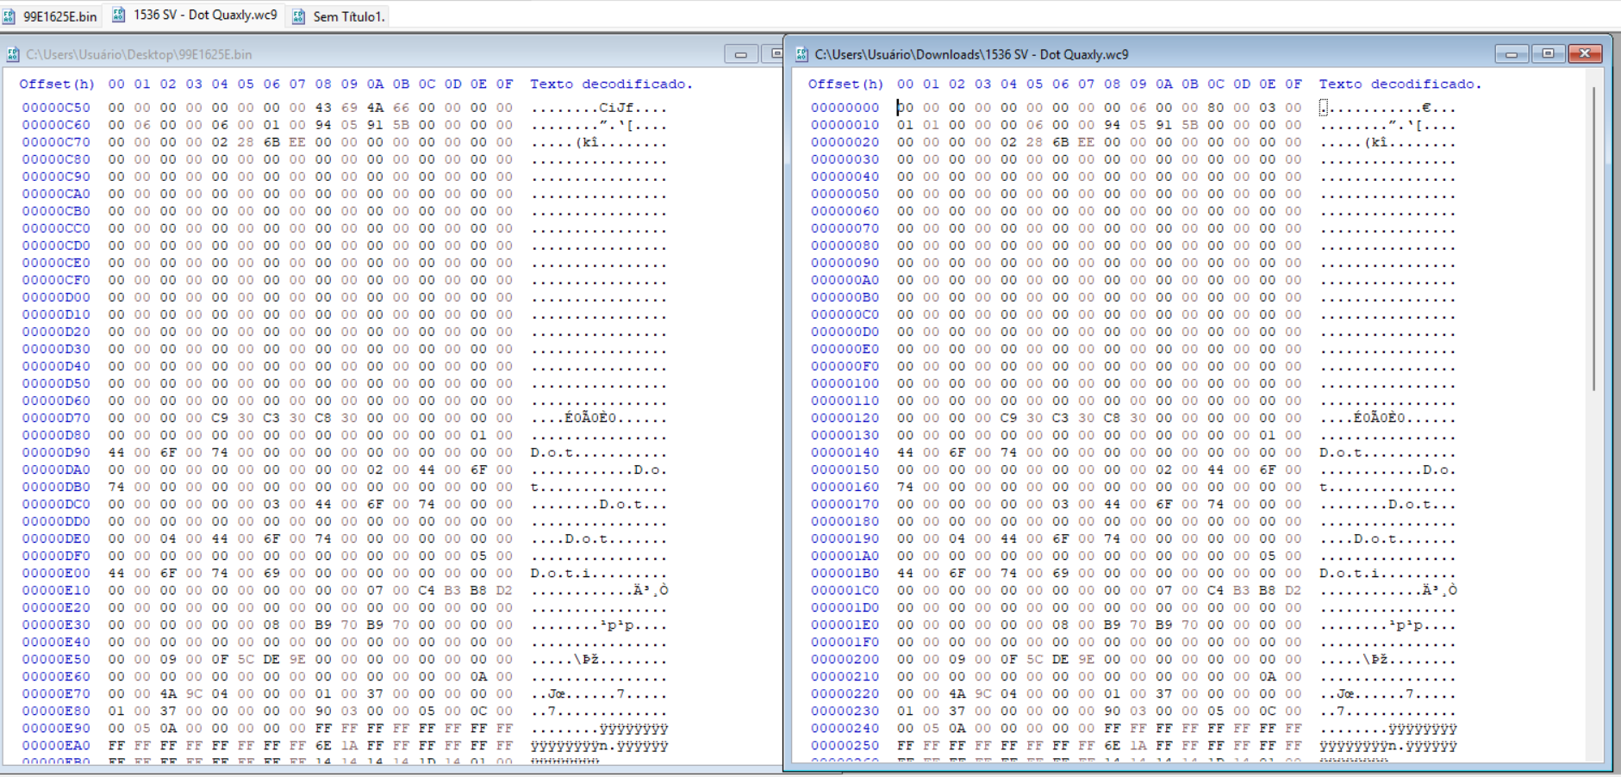This screenshot has height=777, width=1621.
Task: Minimize the Dot Quaxly.wc9 child window
Action: [x=1511, y=54]
